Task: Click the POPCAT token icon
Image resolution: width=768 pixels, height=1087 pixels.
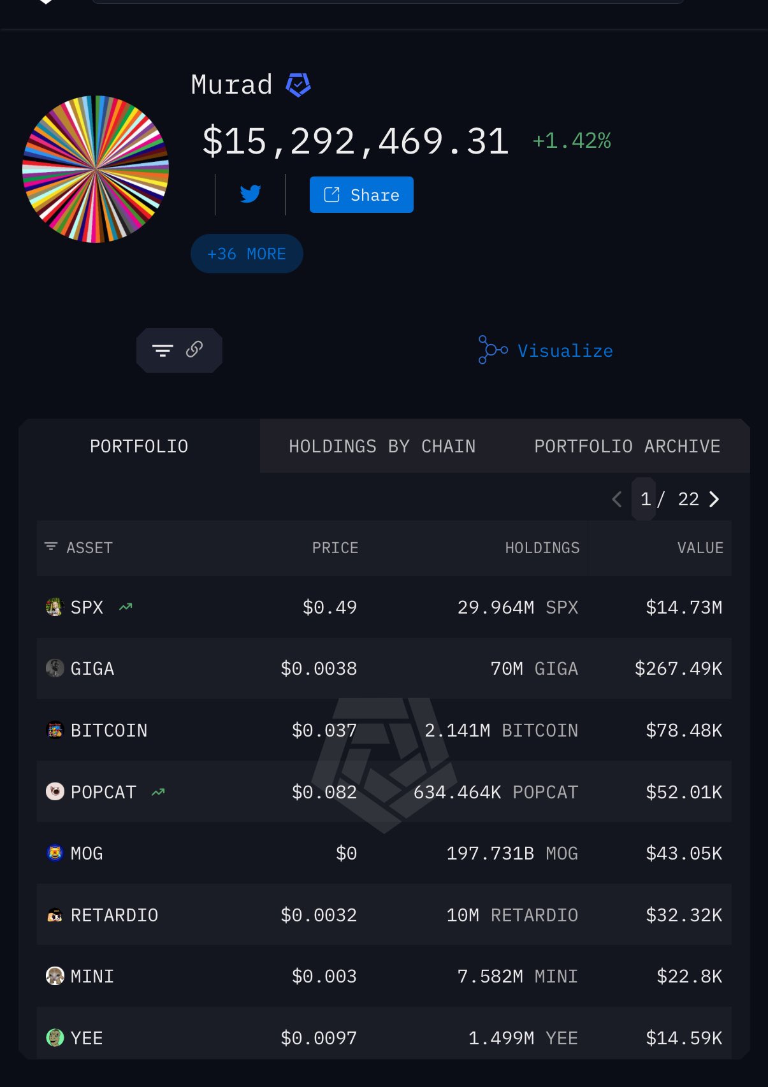Action: (55, 792)
